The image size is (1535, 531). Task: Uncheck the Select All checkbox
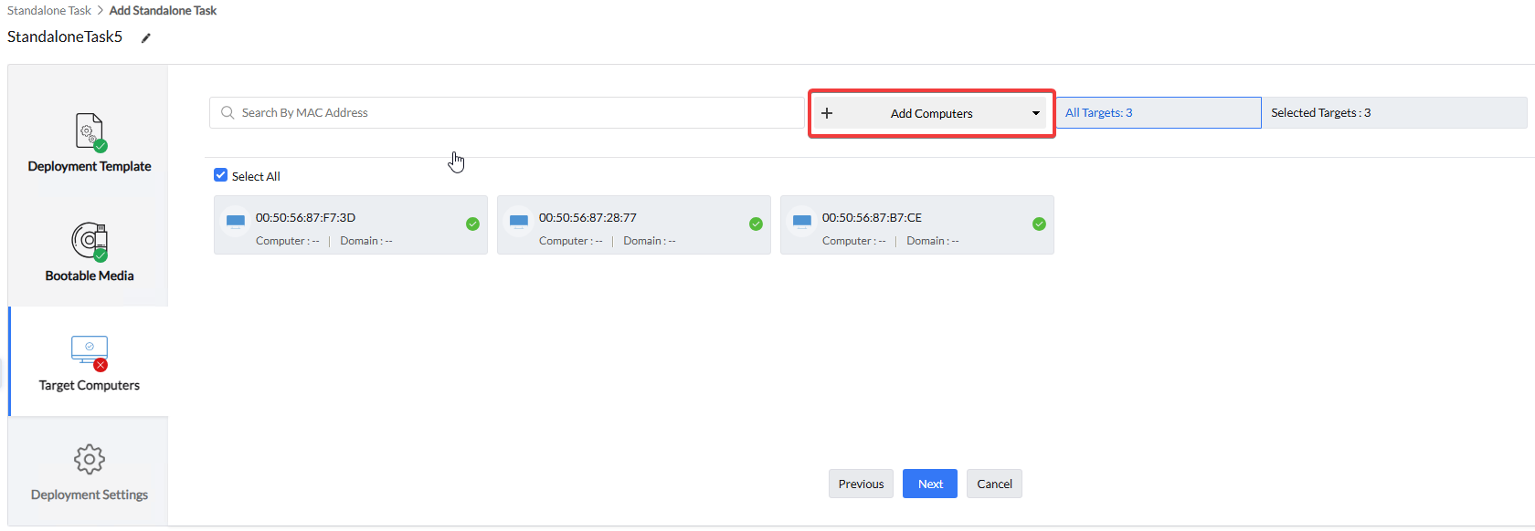220,175
